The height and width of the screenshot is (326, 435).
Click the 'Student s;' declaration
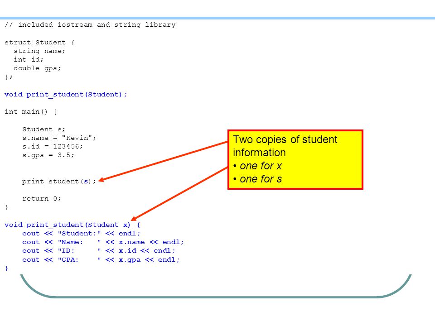click(x=43, y=129)
